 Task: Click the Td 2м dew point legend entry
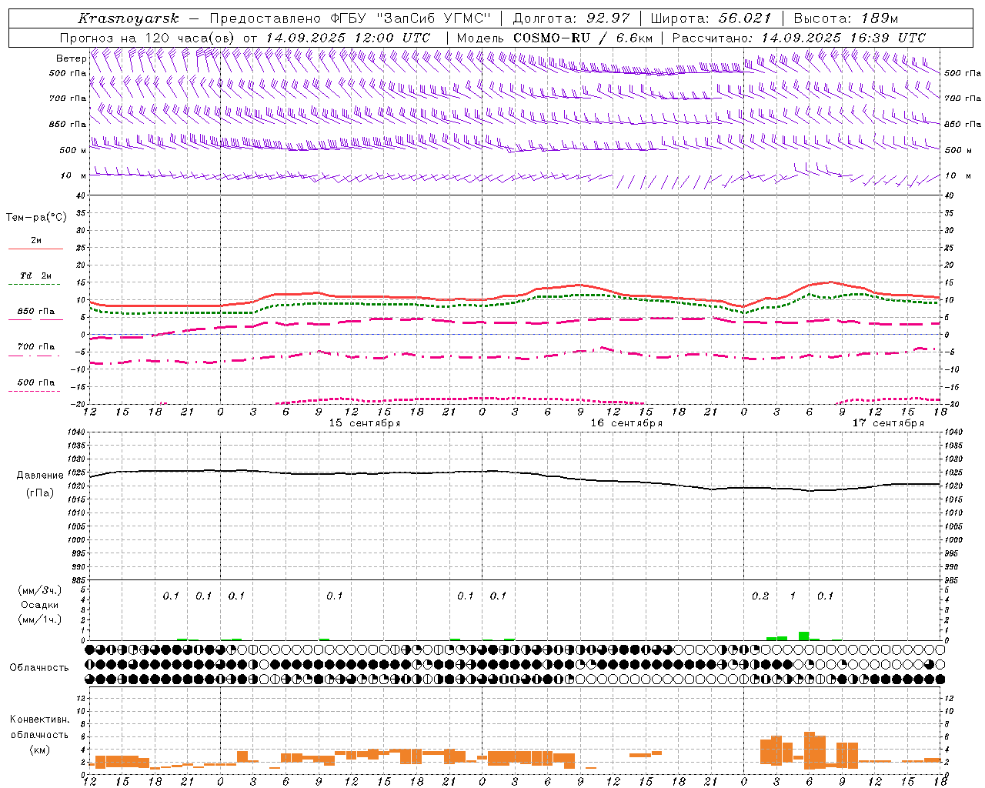[36, 275]
